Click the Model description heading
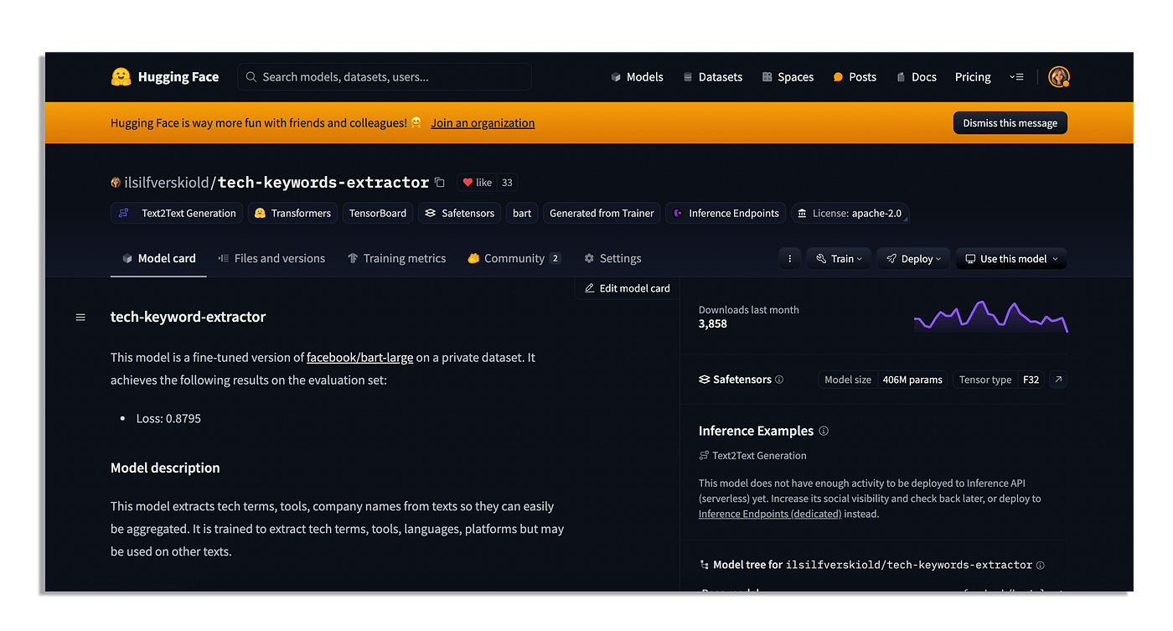Screen dimensions: 1173x631 165,468
